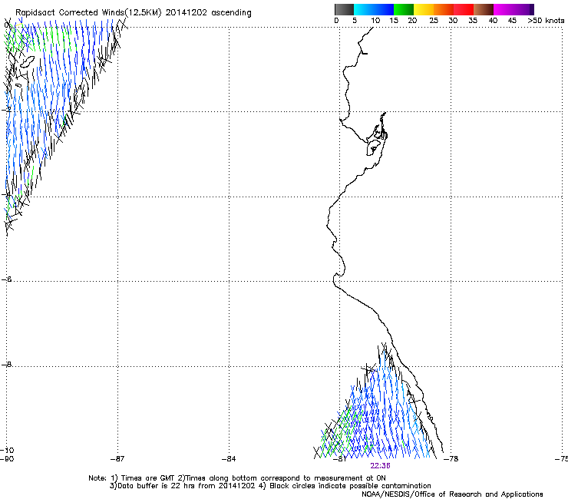Screen dimensions: 568x499
Task: Click the legend label 25
Action: pyautogui.click(x=434, y=21)
